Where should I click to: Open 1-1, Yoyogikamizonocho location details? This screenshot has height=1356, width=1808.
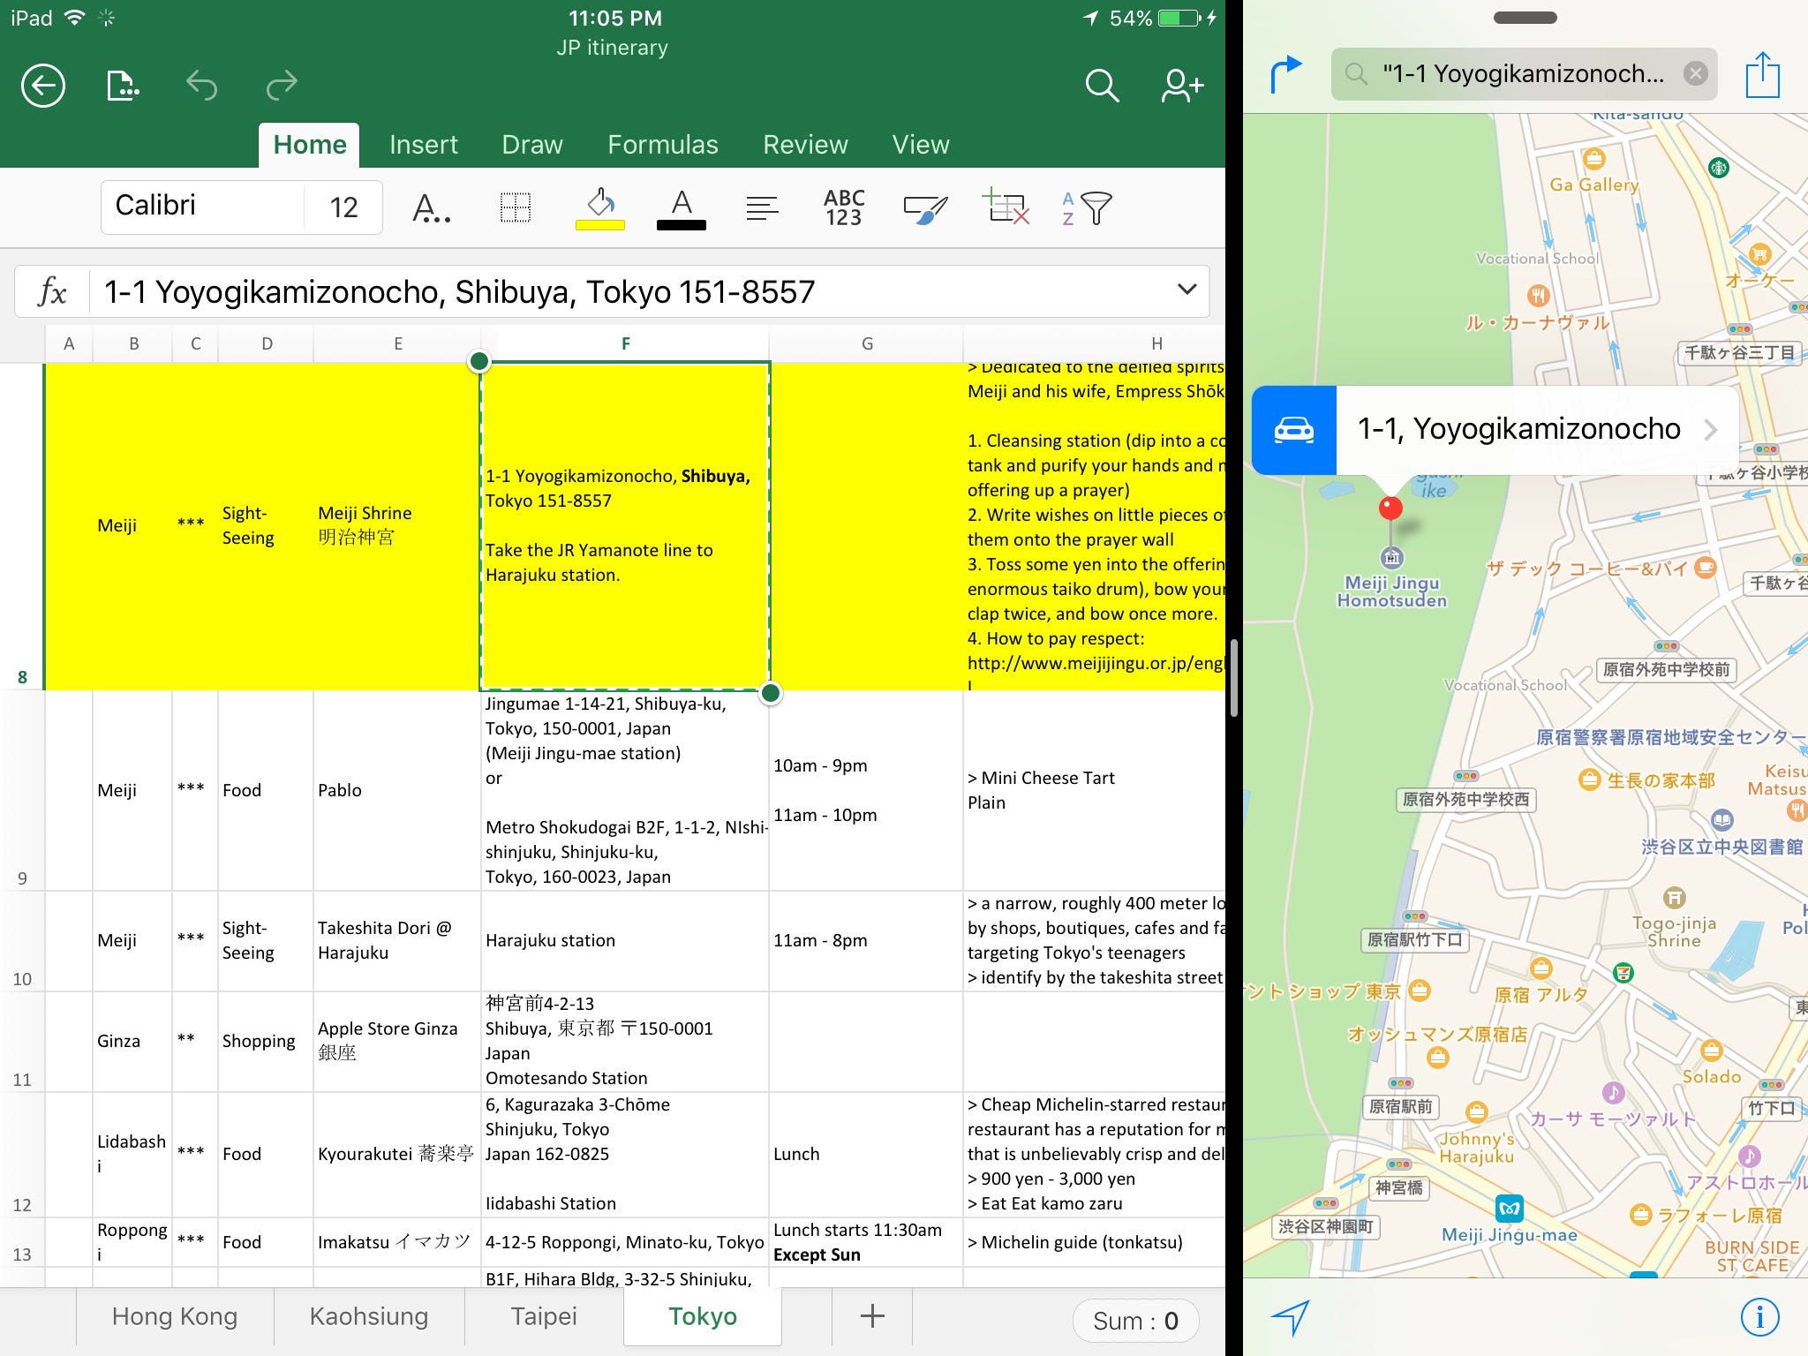tap(1537, 430)
